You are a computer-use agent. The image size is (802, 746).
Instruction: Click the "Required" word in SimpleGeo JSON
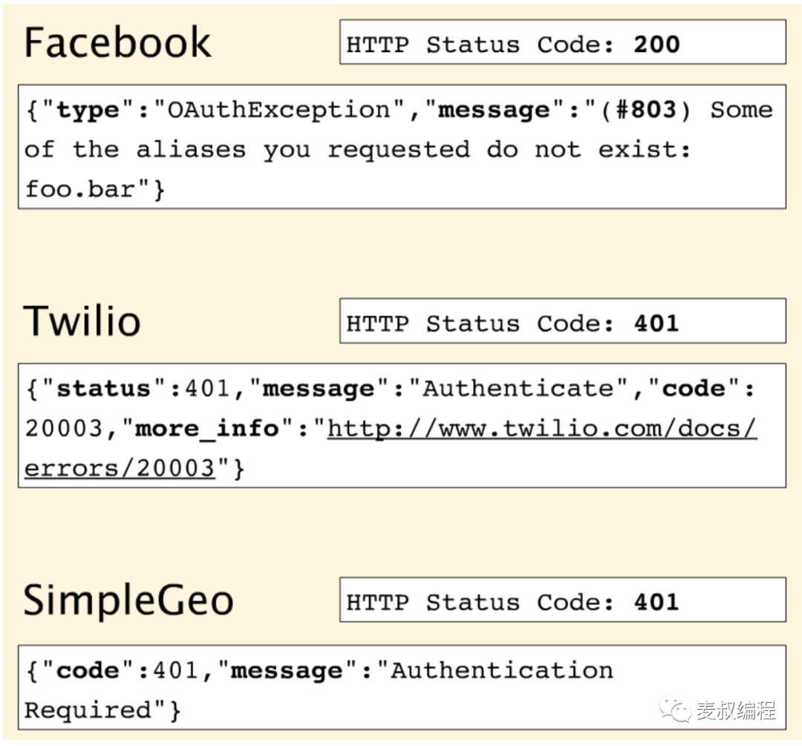tap(88, 710)
